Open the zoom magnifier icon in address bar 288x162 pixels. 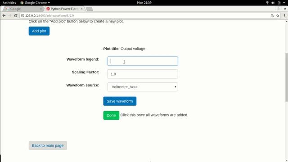point(272,16)
